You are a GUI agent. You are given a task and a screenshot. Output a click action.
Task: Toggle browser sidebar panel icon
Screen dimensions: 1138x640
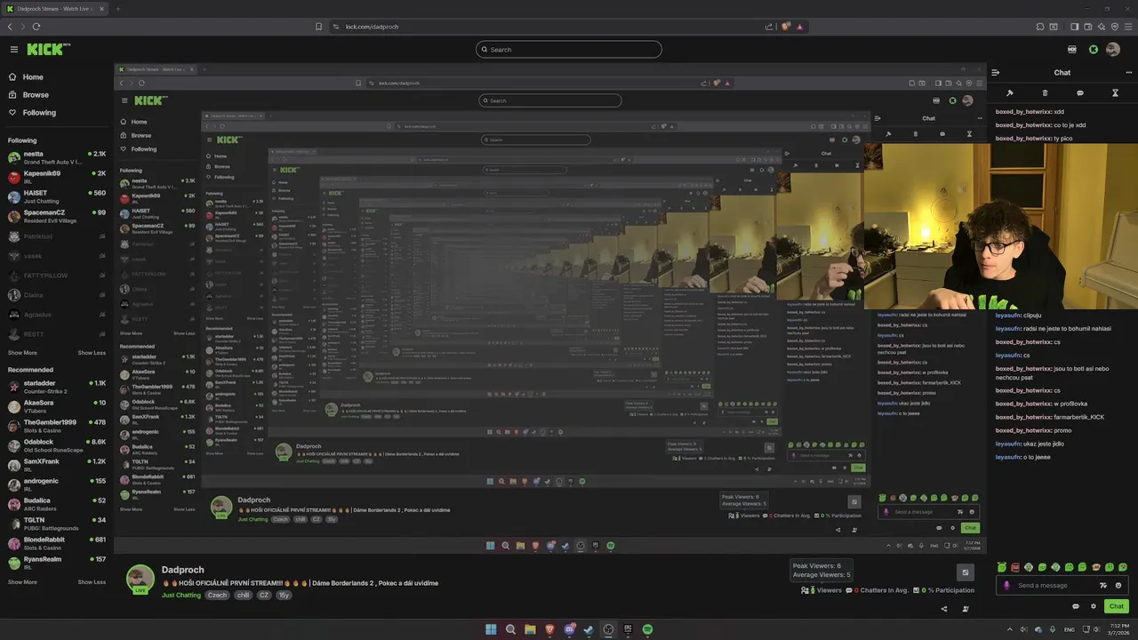[1075, 27]
